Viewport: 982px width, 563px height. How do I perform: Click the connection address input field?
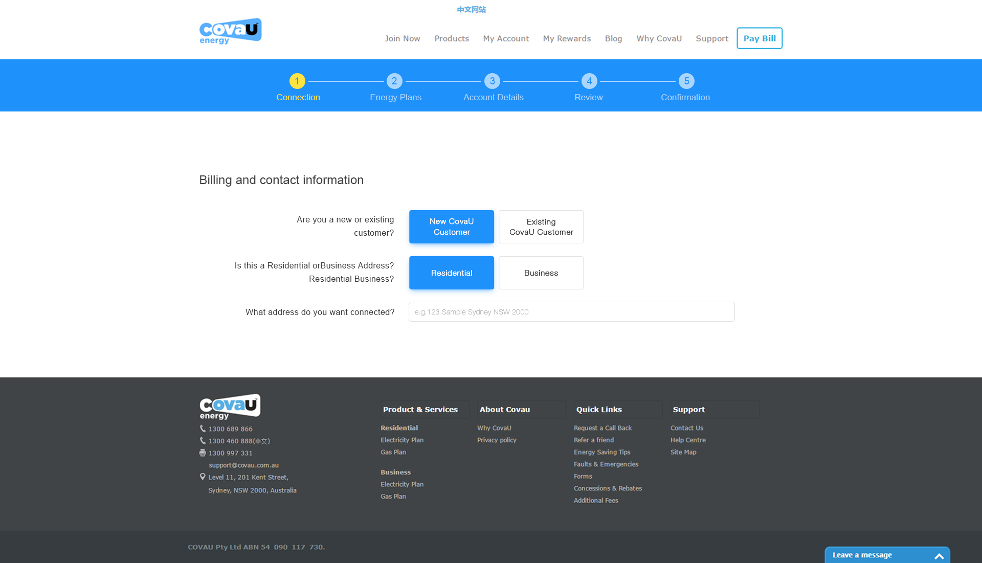point(572,311)
